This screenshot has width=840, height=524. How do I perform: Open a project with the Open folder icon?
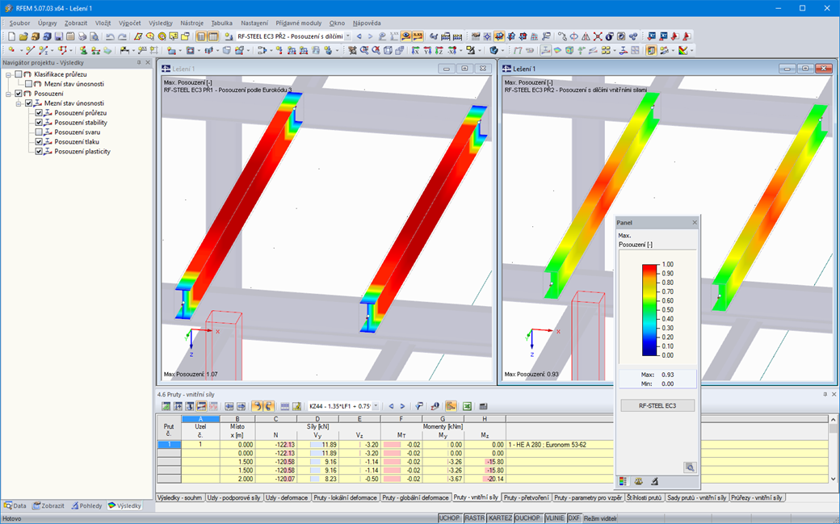(x=22, y=37)
